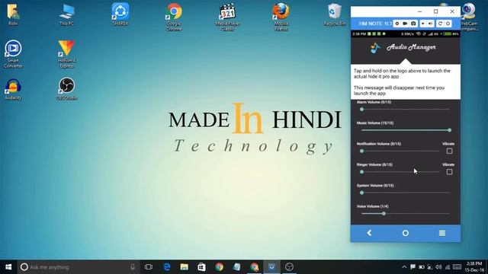Click the Alarm Volume slider track
This screenshot has width=488, height=274.
tap(406, 110)
